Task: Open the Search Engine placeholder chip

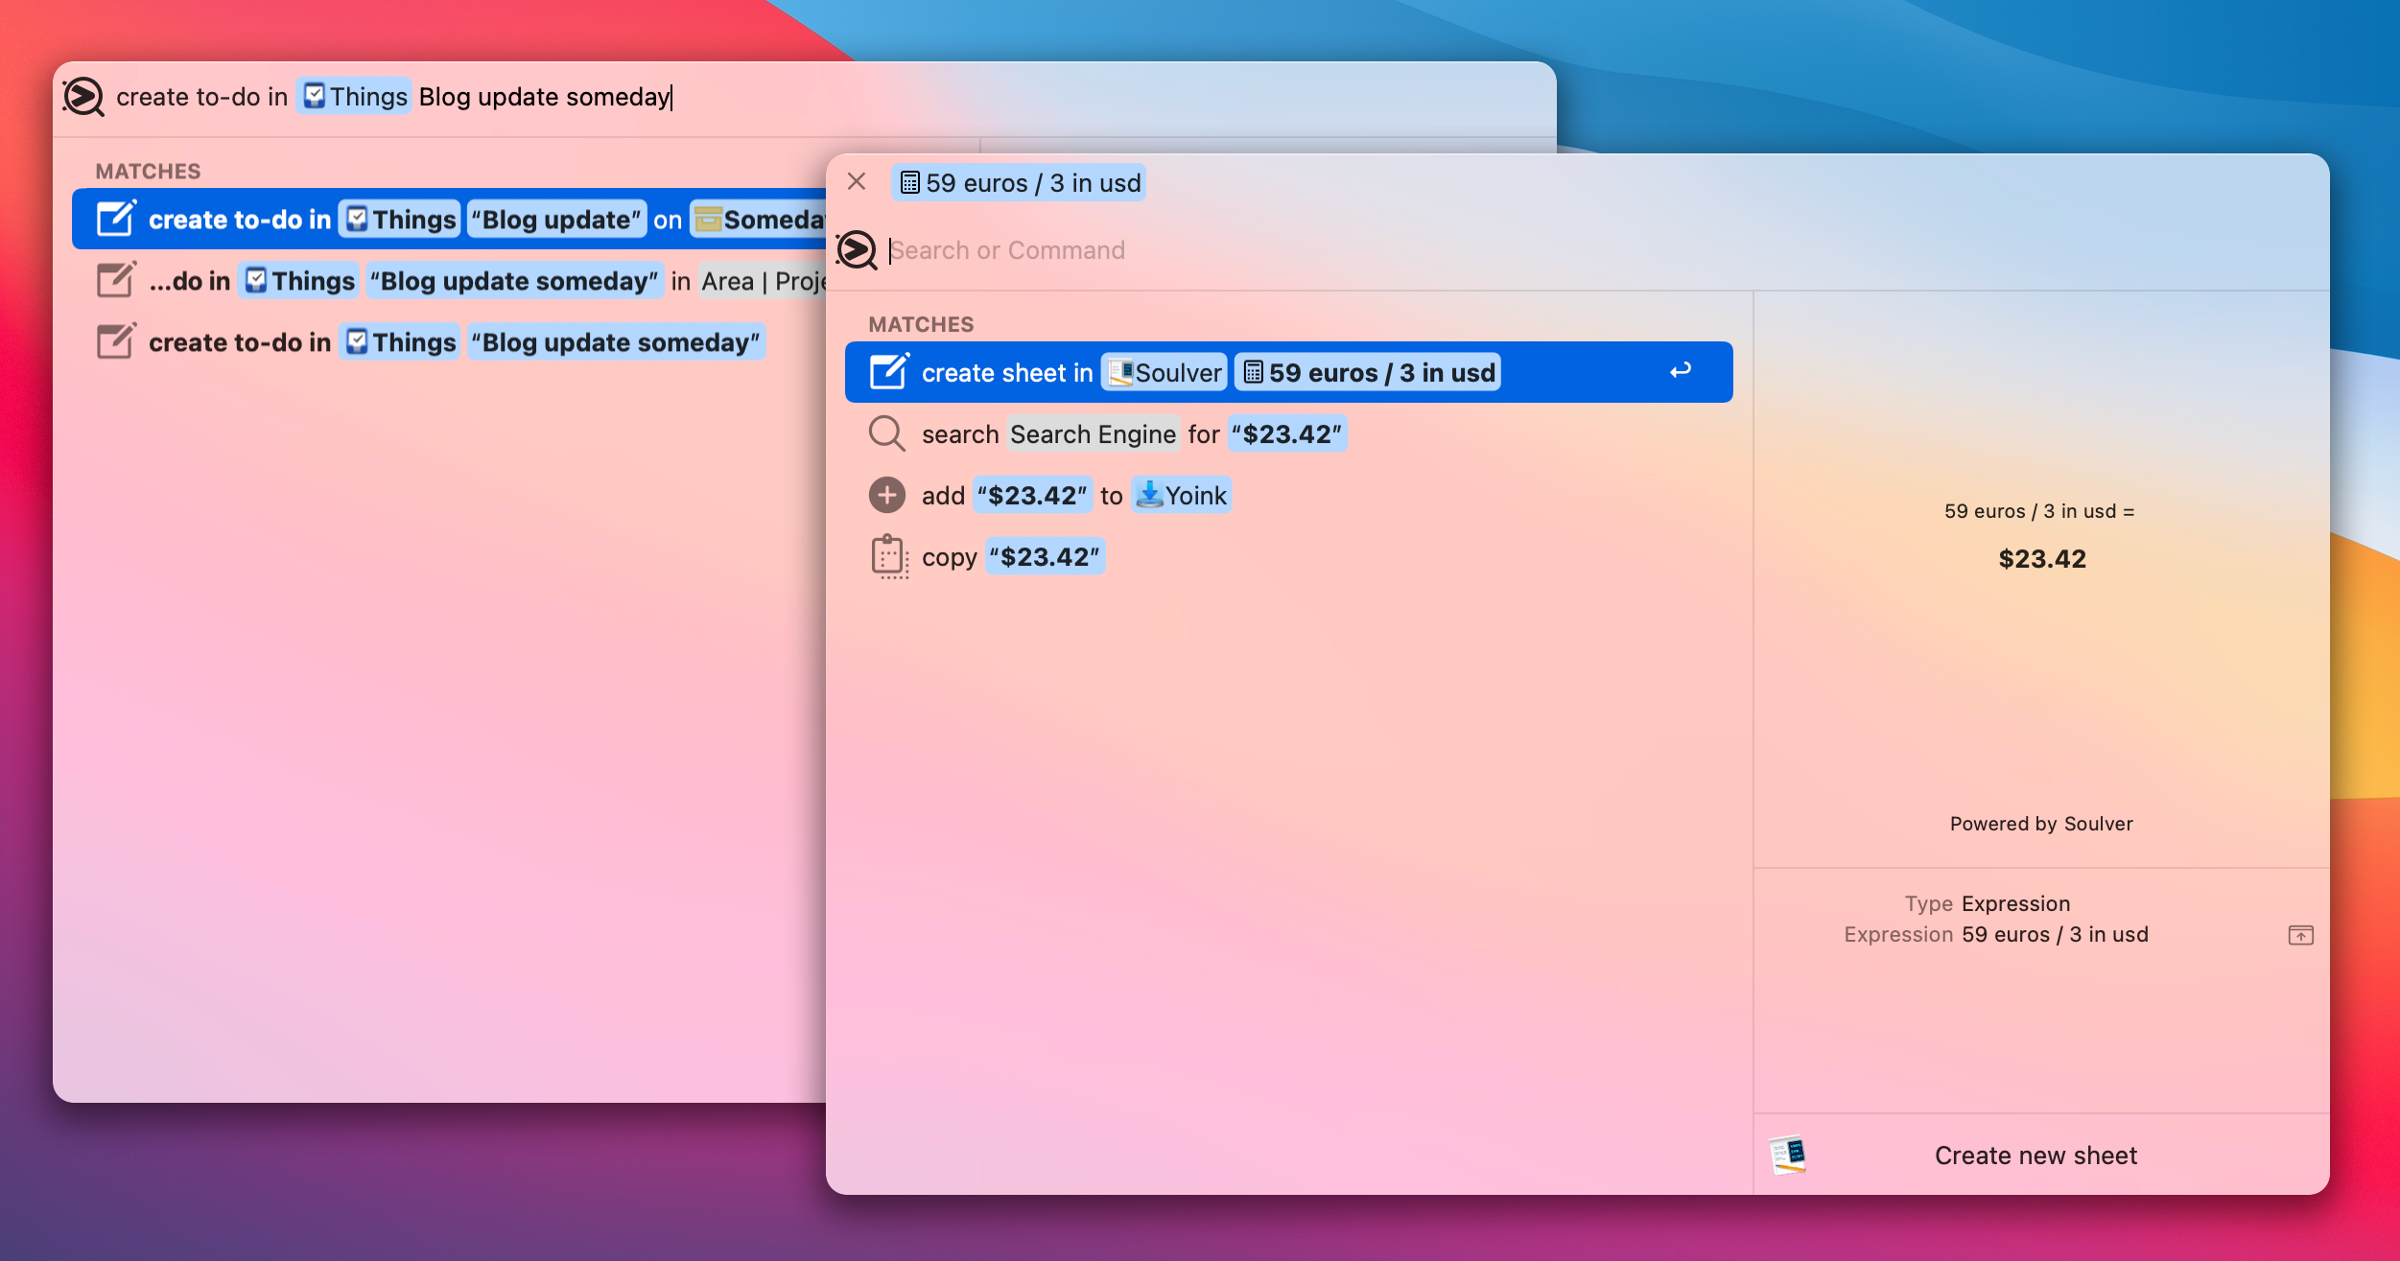Action: pyautogui.click(x=1092, y=433)
